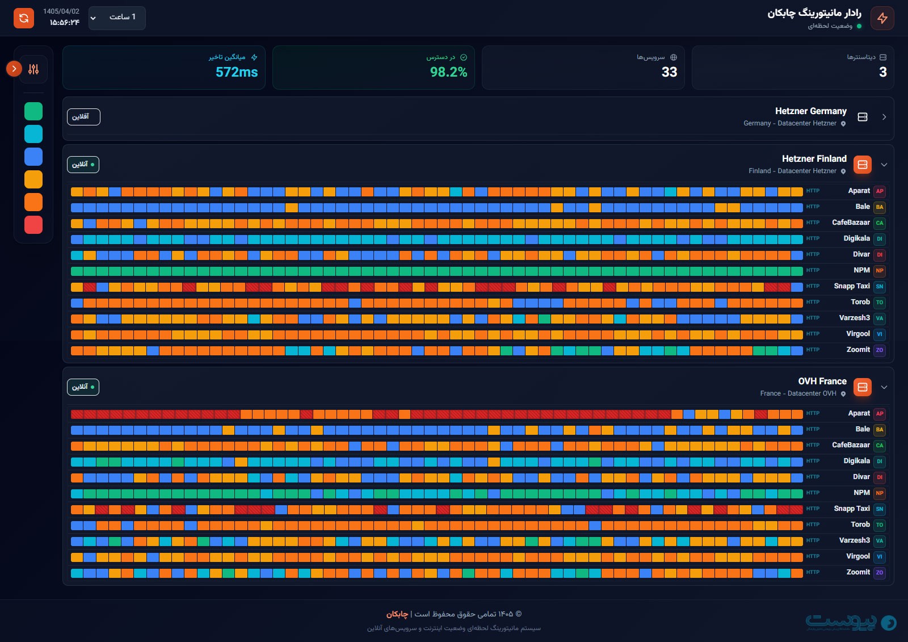908x642 pixels.
Task: Click the 'Varzesh3' service name in OVH France
Action: pyautogui.click(x=855, y=540)
